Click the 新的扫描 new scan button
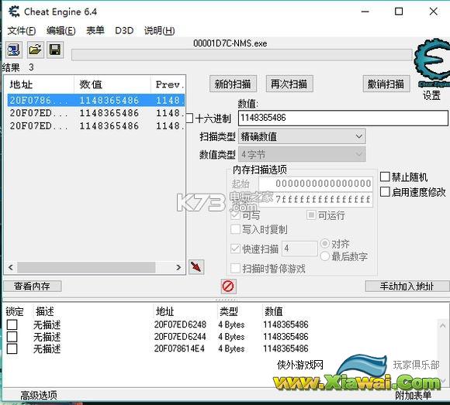Image resolution: width=450 pixels, height=405 pixels. pyautogui.click(x=233, y=84)
